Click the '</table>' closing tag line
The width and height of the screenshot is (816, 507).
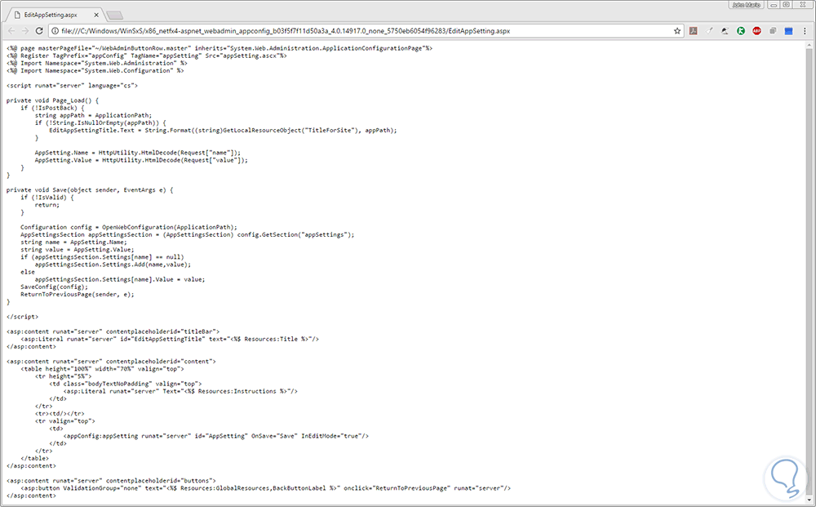tap(34, 459)
